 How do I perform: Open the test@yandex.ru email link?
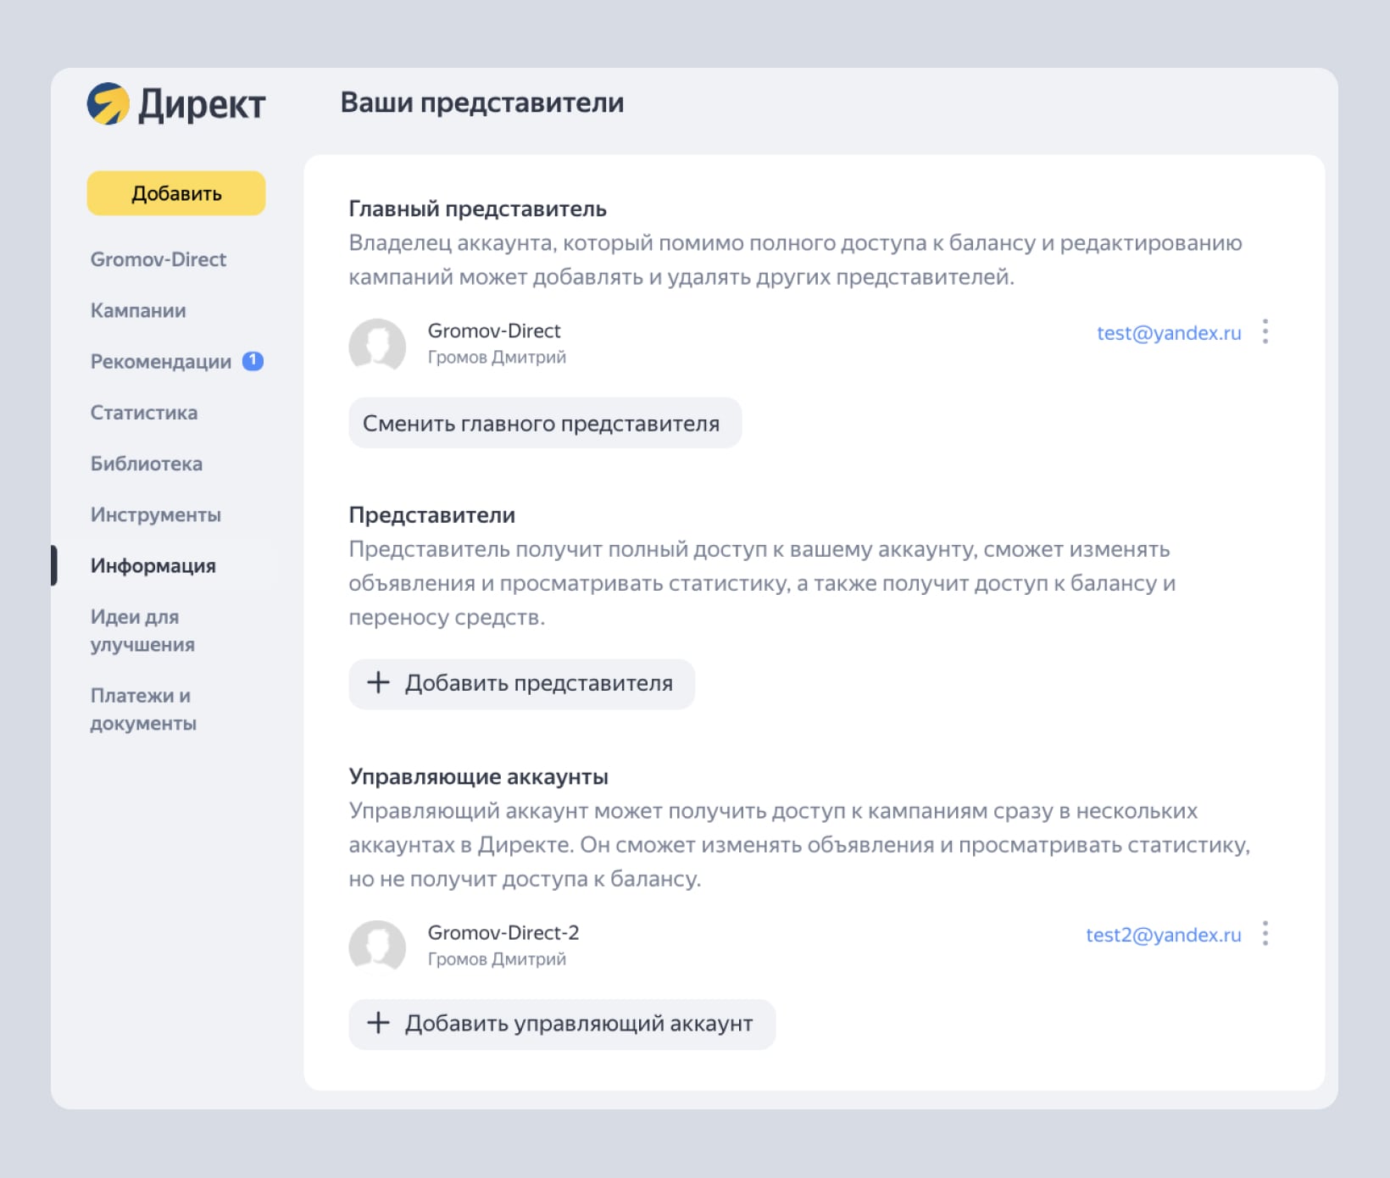pyautogui.click(x=1168, y=333)
